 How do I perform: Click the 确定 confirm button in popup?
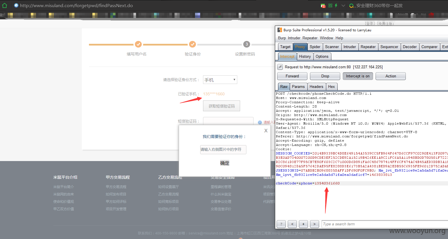click(x=225, y=163)
